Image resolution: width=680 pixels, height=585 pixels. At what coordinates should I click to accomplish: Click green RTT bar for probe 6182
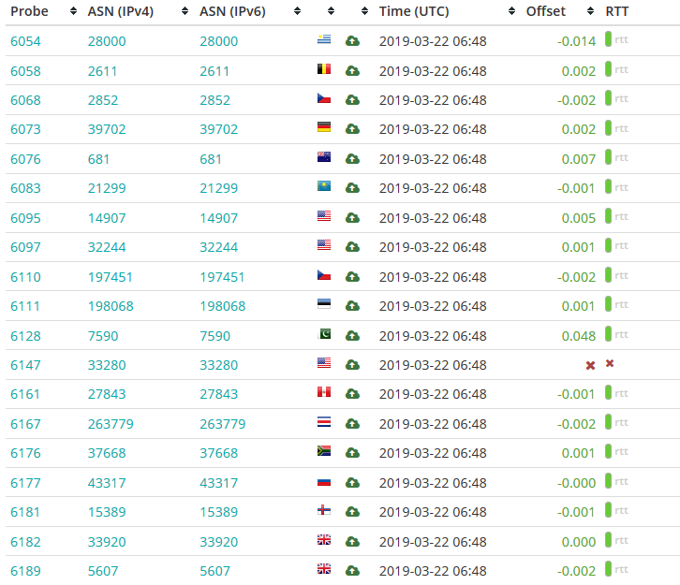tap(609, 540)
